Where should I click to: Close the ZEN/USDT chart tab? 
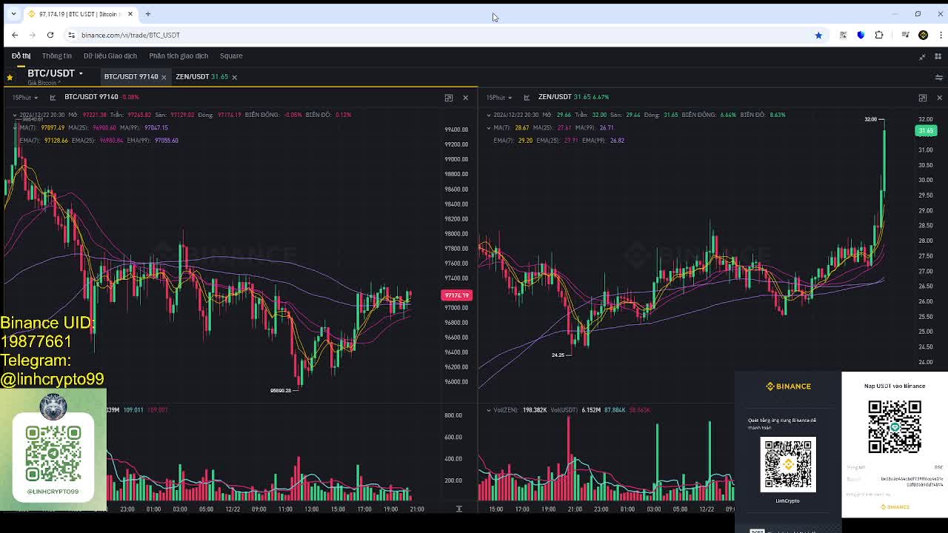coord(234,77)
